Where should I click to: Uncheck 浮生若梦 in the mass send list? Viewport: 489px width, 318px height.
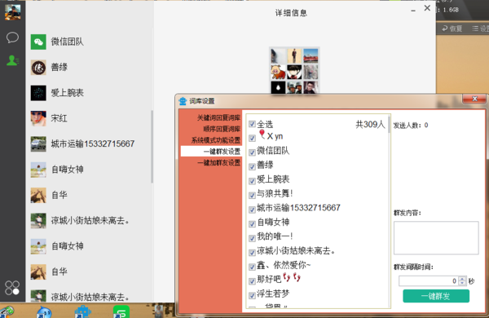252,295
